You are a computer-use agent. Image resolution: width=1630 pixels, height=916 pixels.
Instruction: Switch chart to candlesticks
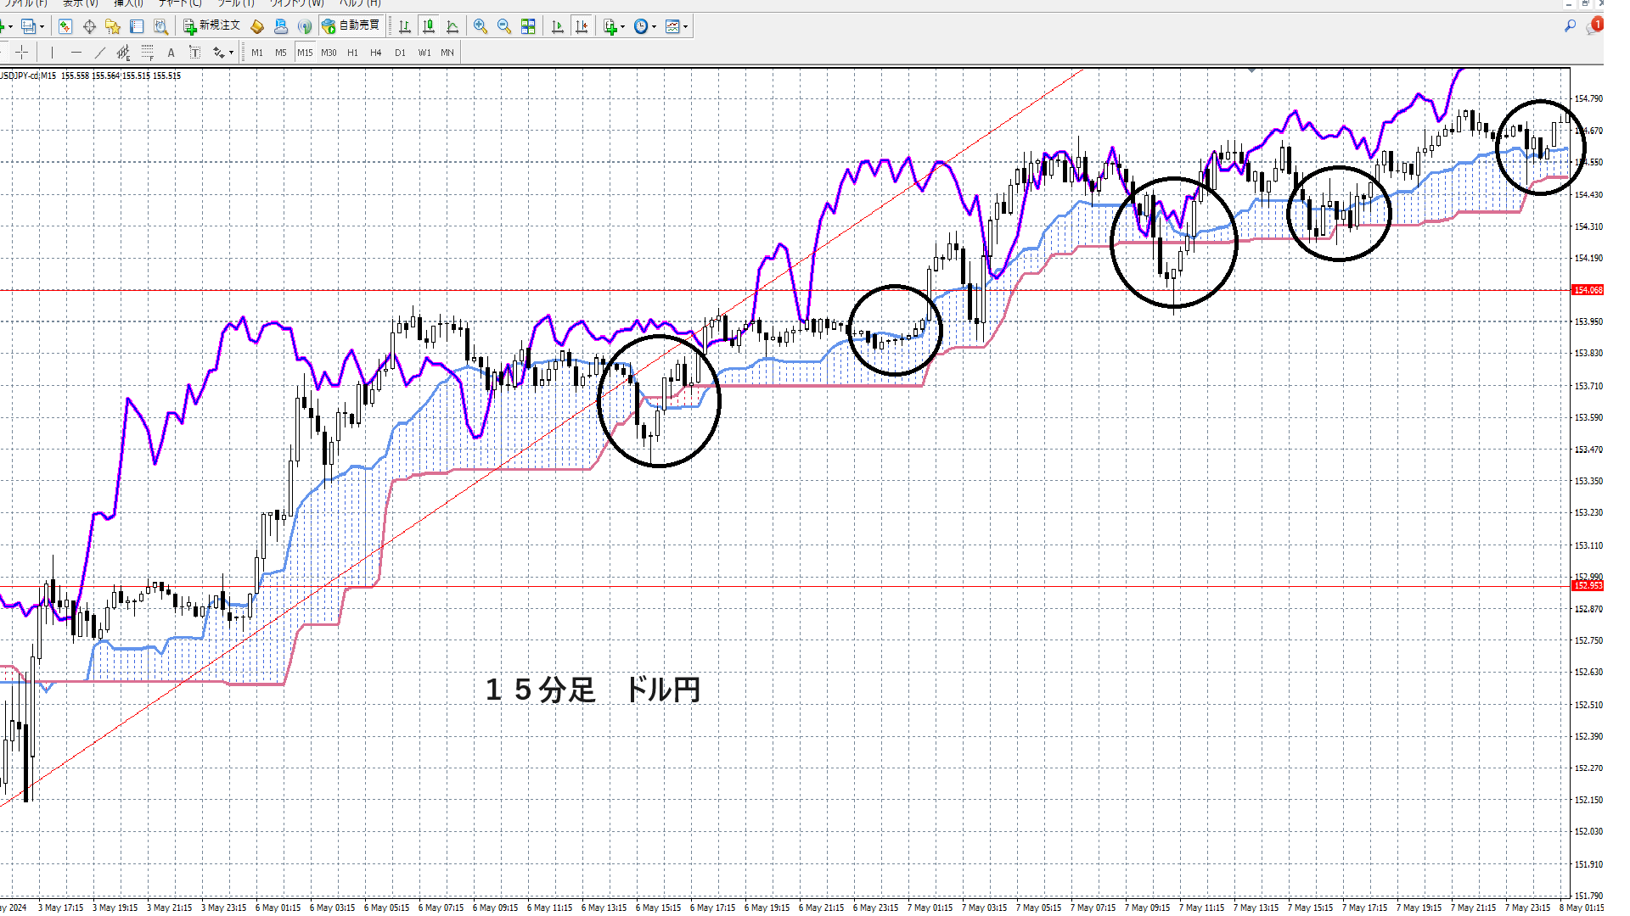click(x=429, y=26)
